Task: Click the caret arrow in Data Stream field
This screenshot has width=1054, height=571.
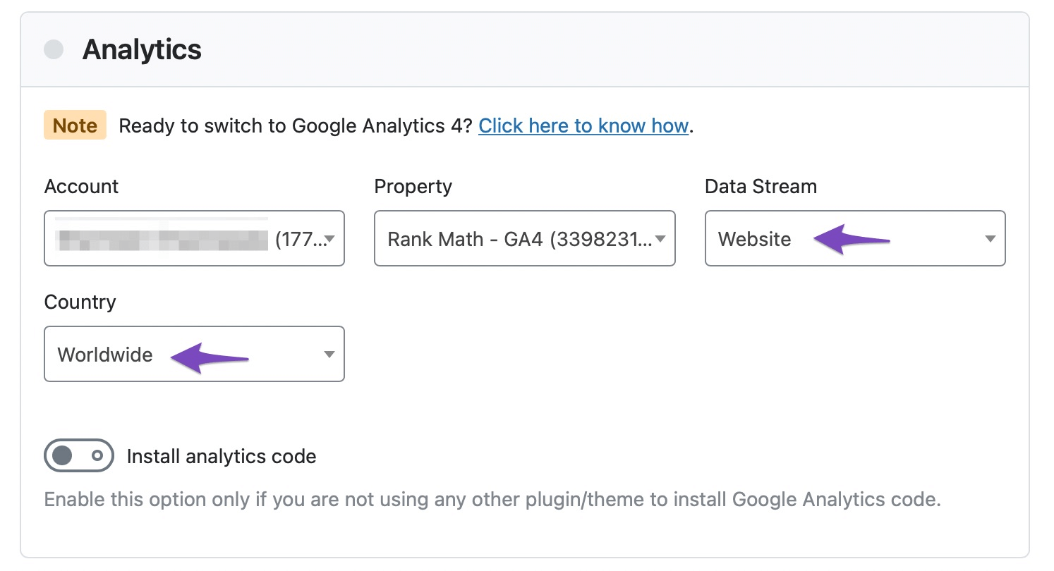Action: (x=991, y=239)
